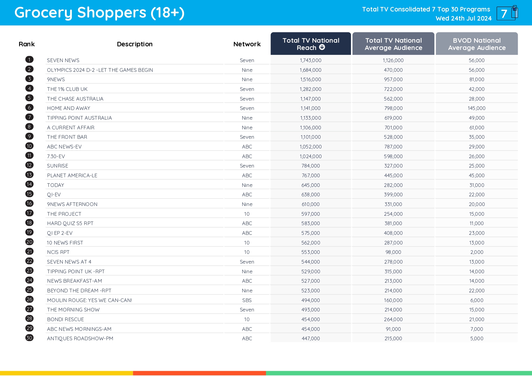
Task: Click the sort arrow in Total TV National Reach header
Action: (322, 47)
